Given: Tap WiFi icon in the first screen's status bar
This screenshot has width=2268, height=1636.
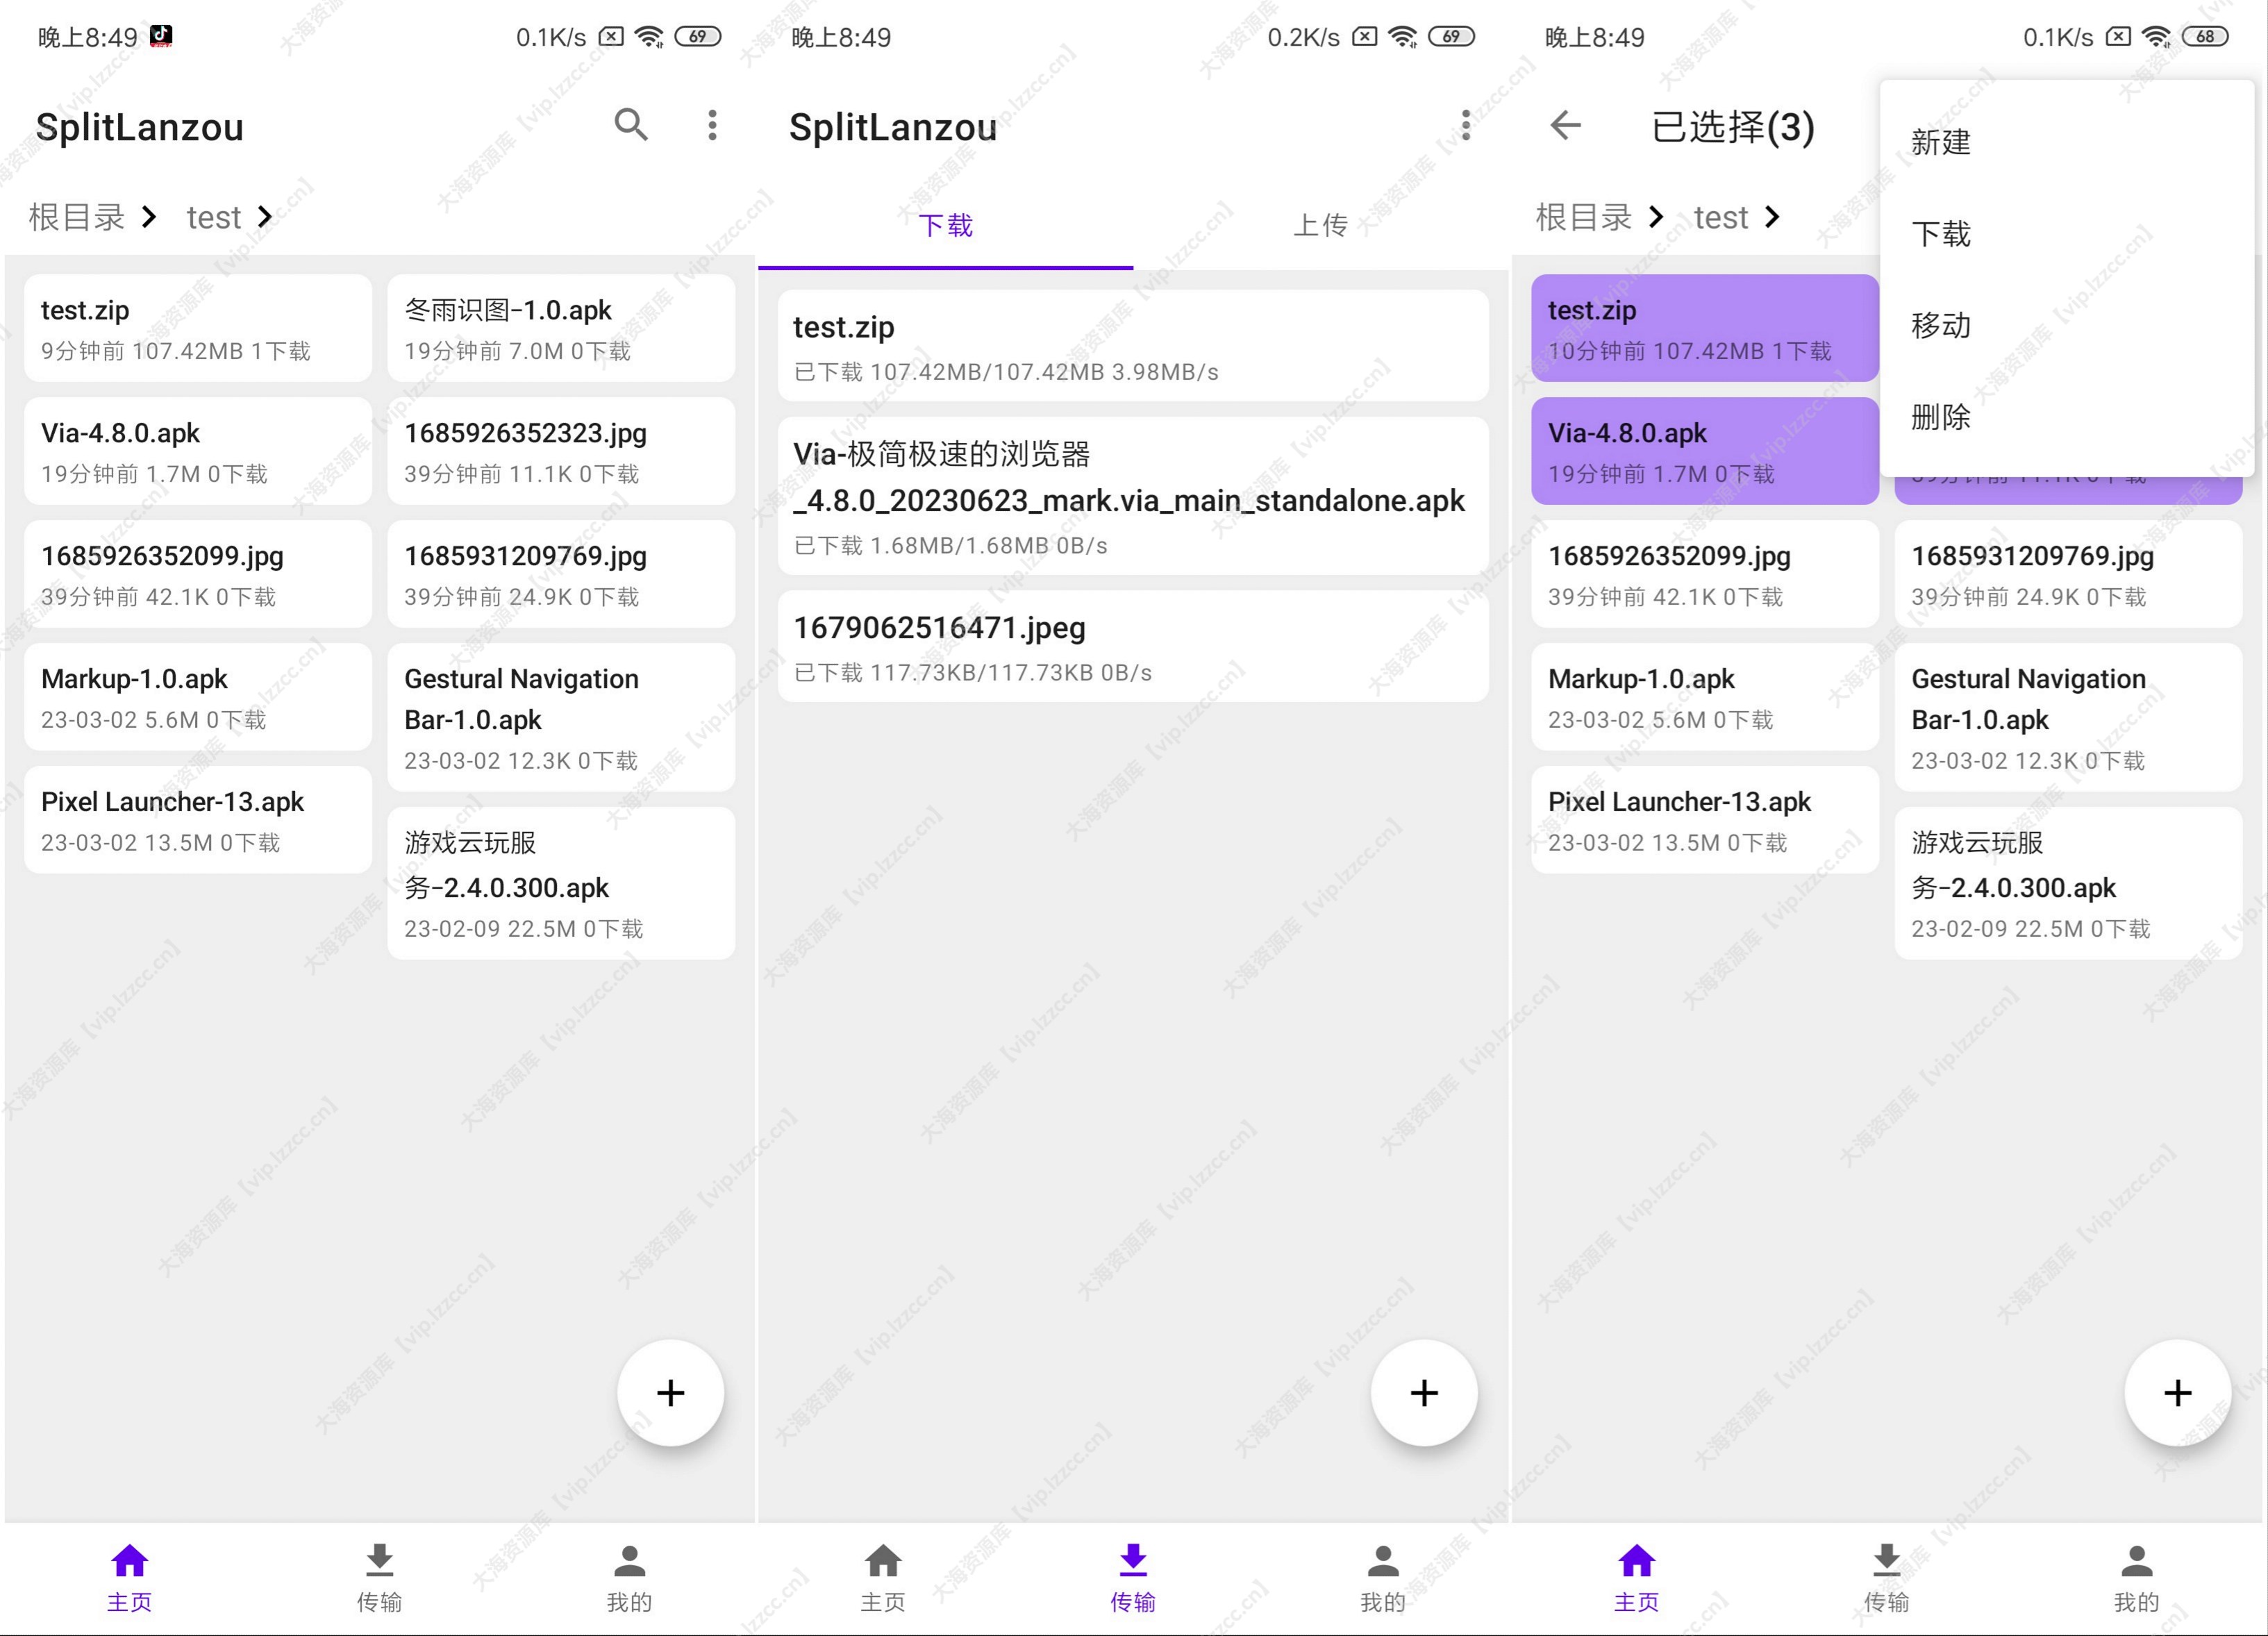Looking at the screenshot, I should pos(650,37).
